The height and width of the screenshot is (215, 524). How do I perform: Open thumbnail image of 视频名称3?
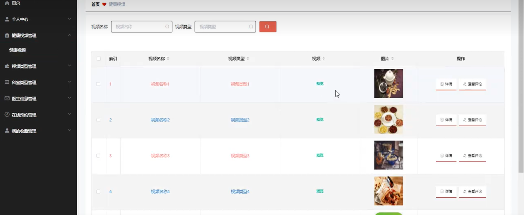click(389, 155)
